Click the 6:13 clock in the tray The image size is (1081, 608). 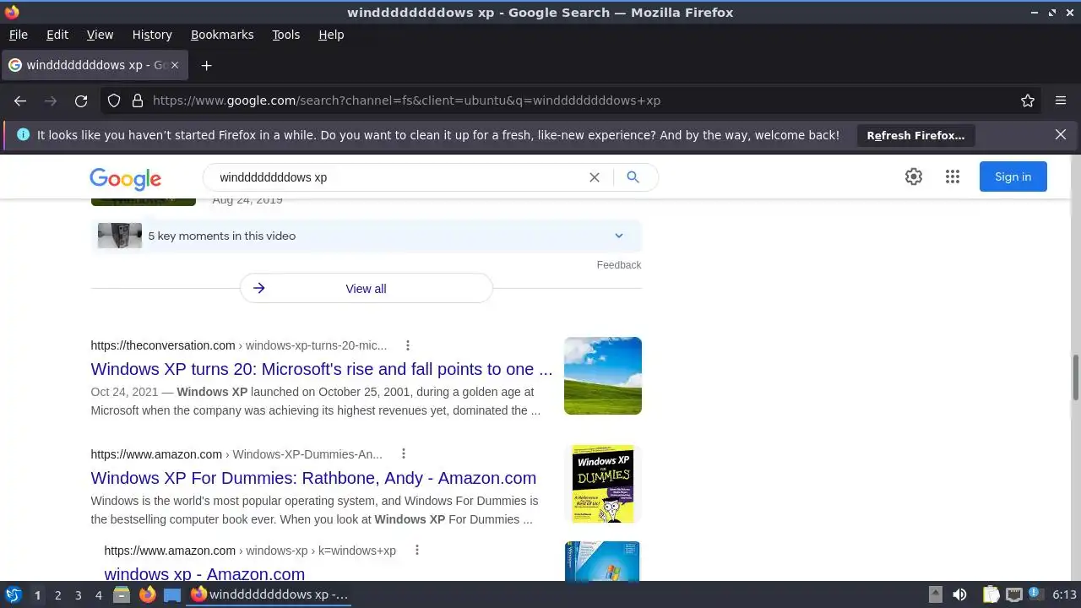pos(1064,594)
